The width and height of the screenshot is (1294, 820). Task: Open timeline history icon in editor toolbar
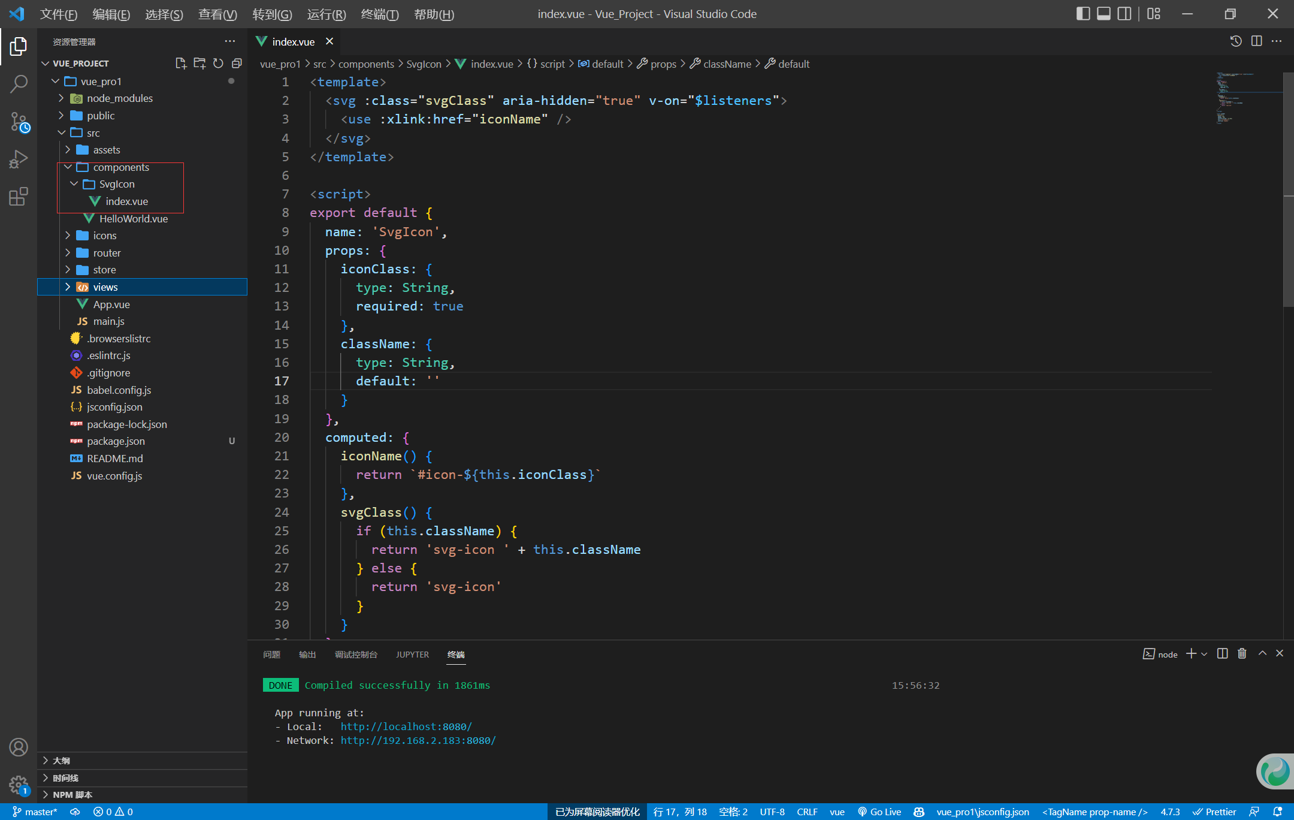click(x=1236, y=41)
